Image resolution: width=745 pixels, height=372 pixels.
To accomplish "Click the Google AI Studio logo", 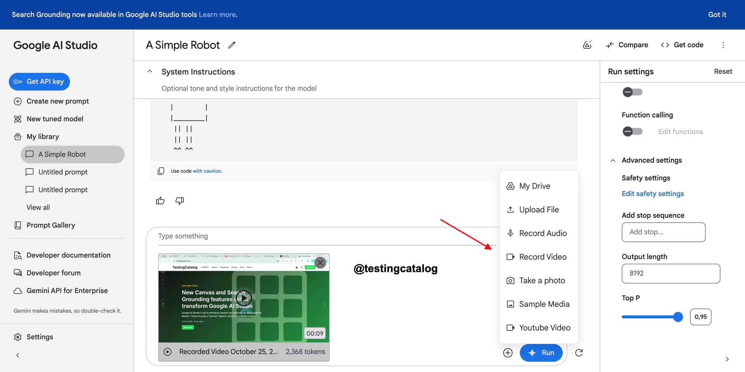I will [56, 45].
